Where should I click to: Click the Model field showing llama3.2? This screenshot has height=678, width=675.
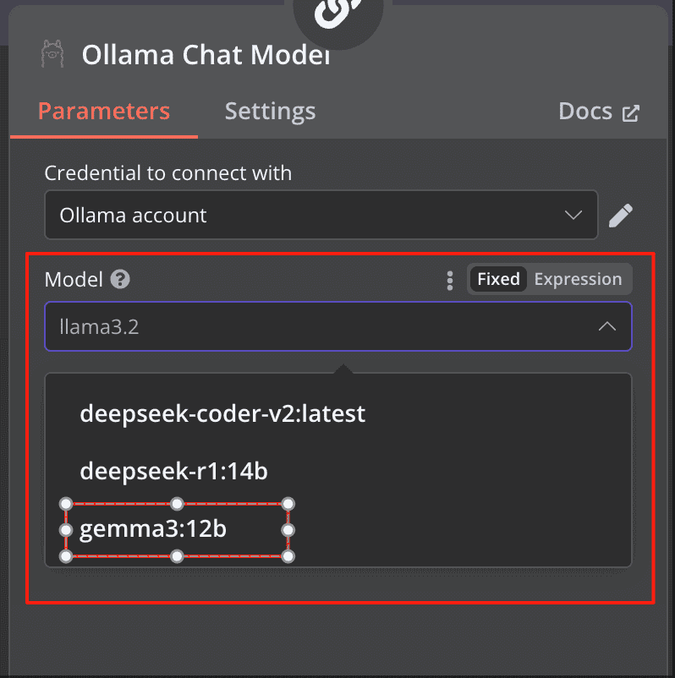point(321,326)
